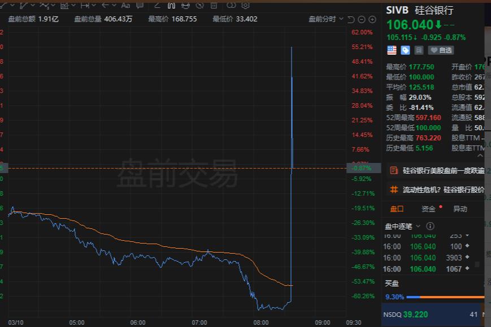
Task: Click the US flag market icon
Action: (x=391, y=50)
